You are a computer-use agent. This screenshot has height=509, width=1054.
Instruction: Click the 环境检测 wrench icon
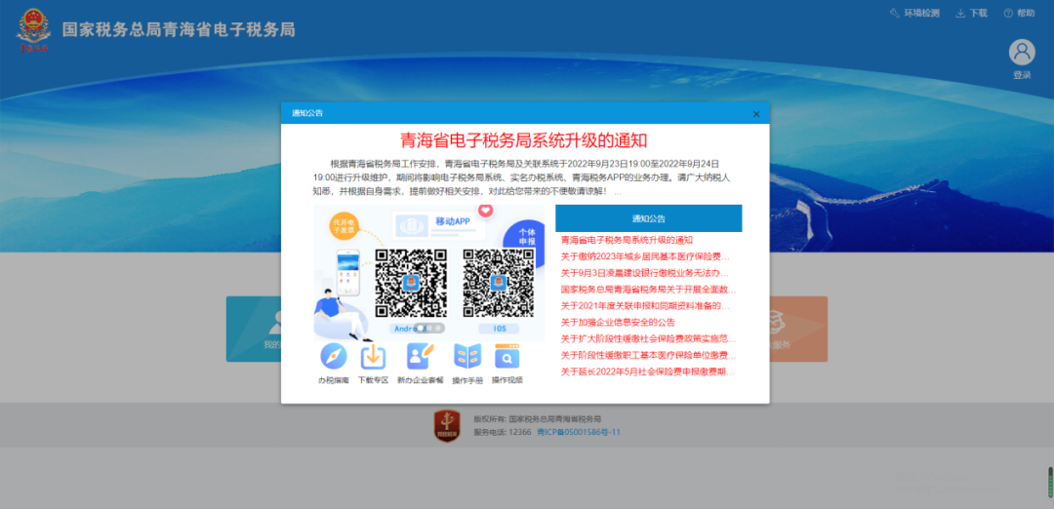pos(894,14)
